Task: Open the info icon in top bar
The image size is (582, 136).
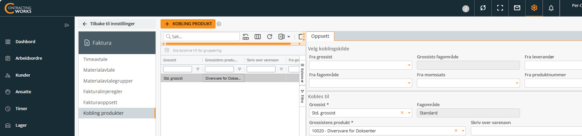Action: pyautogui.click(x=466, y=9)
